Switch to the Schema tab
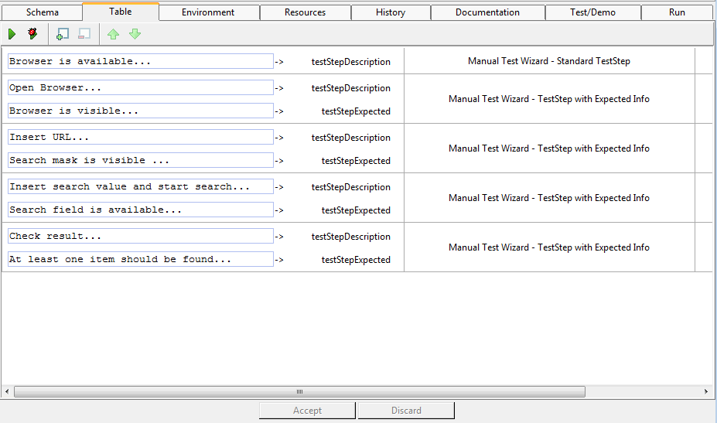Image resolution: width=717 pixels, height=423 pixels. click(42, 12)
